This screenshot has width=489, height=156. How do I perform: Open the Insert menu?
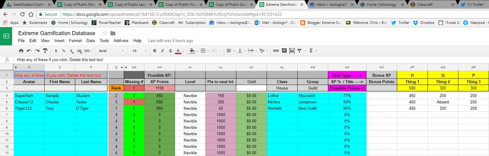click(x=59, y=41)
